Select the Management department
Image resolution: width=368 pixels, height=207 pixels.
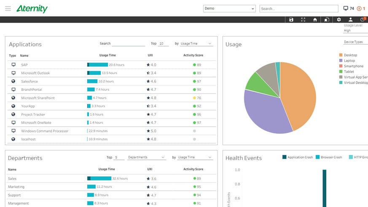click(x=18, y=203)
